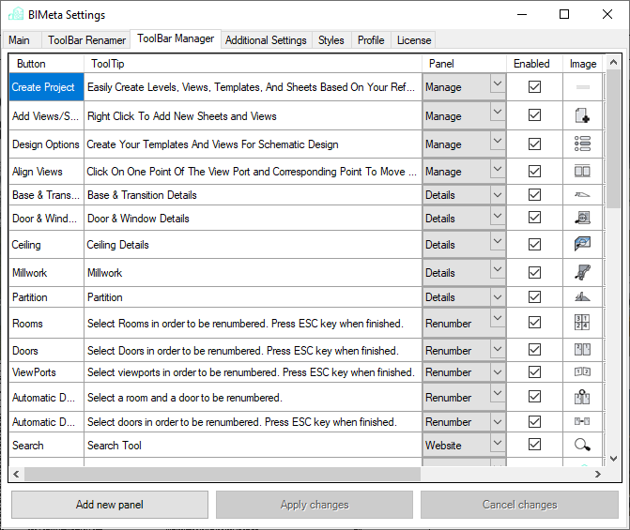Image resolution: width=630 pixels, height=530 pixels.
Task: Click the Design Options row image icon
Action: (x=582, y=144)
